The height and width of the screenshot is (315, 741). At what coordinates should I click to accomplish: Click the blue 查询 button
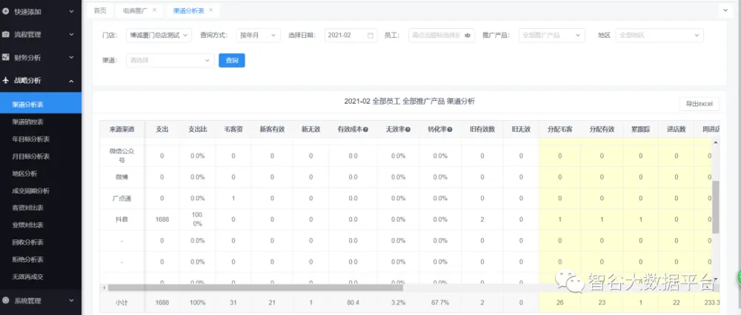click(x=231, y=60)
